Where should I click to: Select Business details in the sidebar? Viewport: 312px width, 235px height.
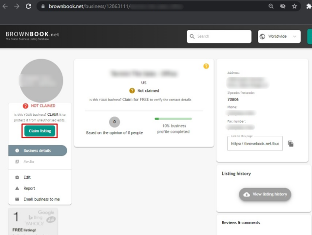click(x=38, y=150)
